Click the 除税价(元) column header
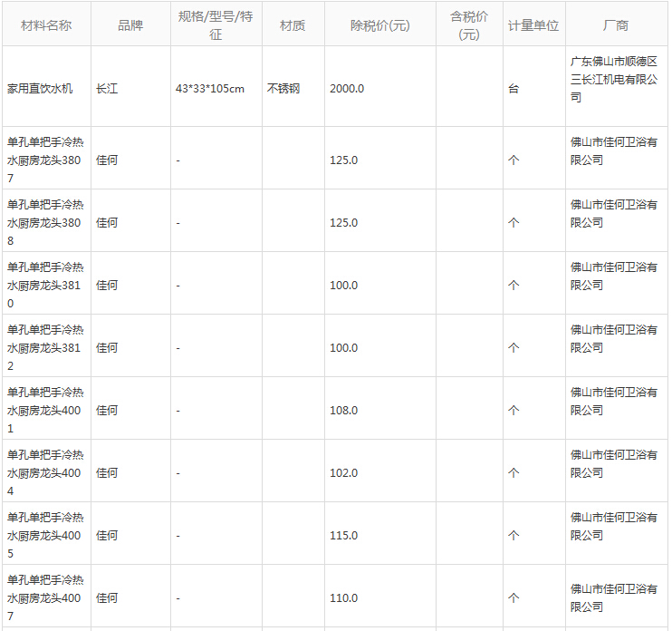The image size is (672, 631). [380, 25]
